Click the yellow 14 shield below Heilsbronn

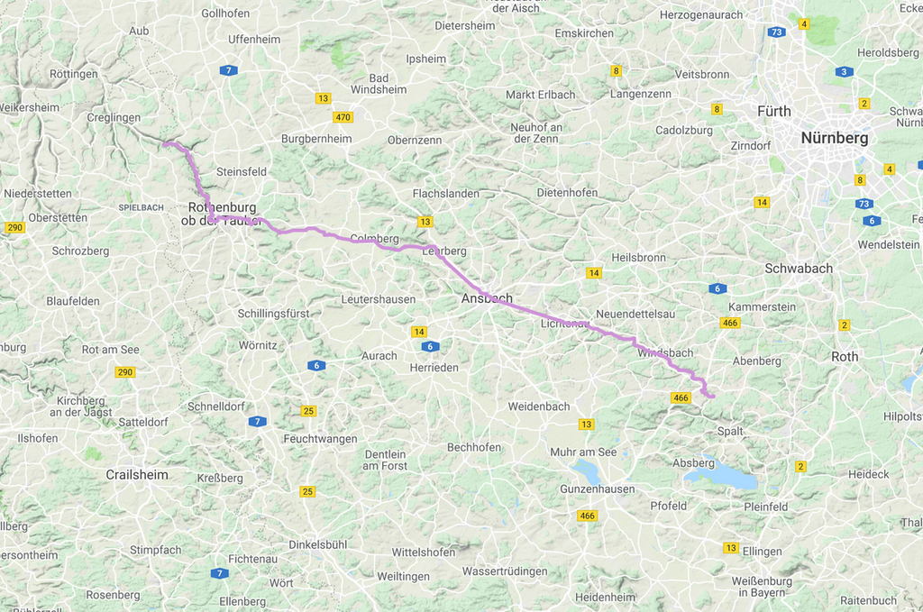594,273
